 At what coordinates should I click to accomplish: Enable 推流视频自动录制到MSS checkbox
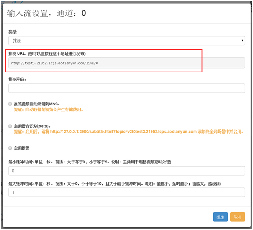[x=10, y=104]
